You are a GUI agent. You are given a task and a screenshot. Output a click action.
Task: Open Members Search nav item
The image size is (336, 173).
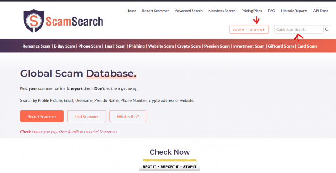pos(222,11)
